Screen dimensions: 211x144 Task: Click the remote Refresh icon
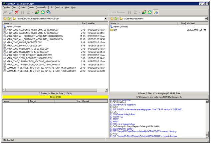[x=42, y=12]
